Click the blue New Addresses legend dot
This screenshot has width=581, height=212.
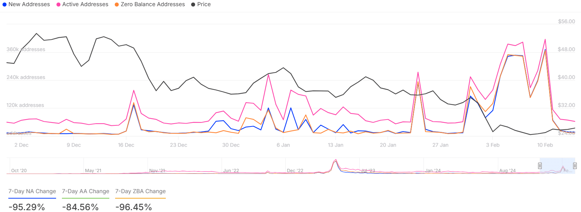coord(5,5)
